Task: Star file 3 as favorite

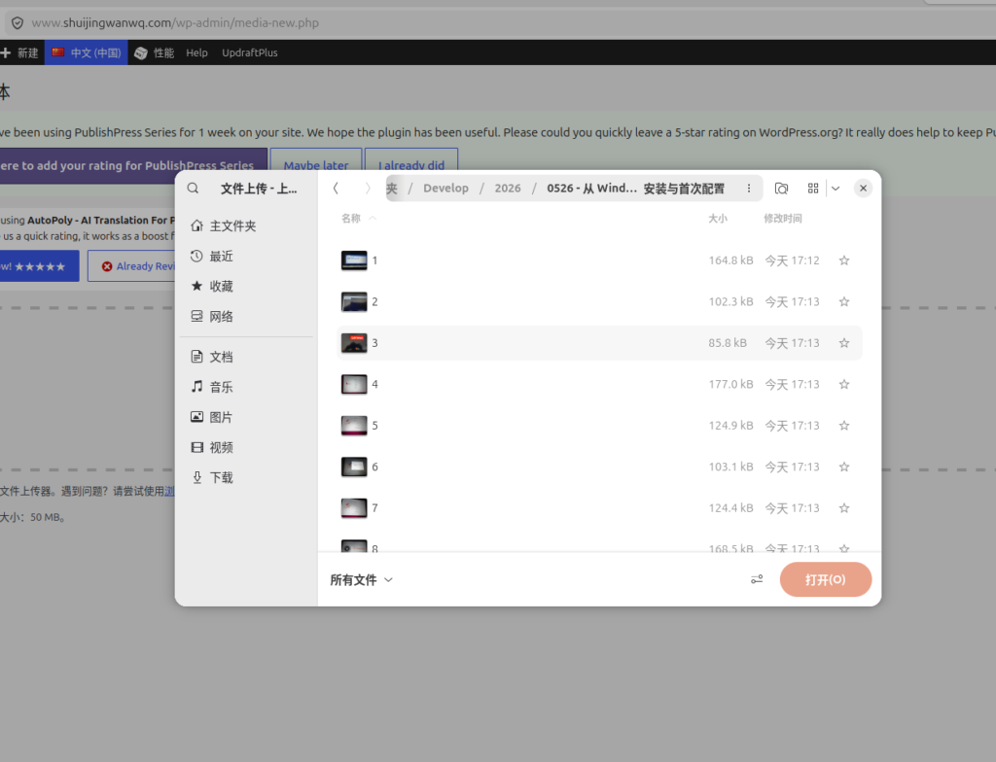Action: point(844,343)
